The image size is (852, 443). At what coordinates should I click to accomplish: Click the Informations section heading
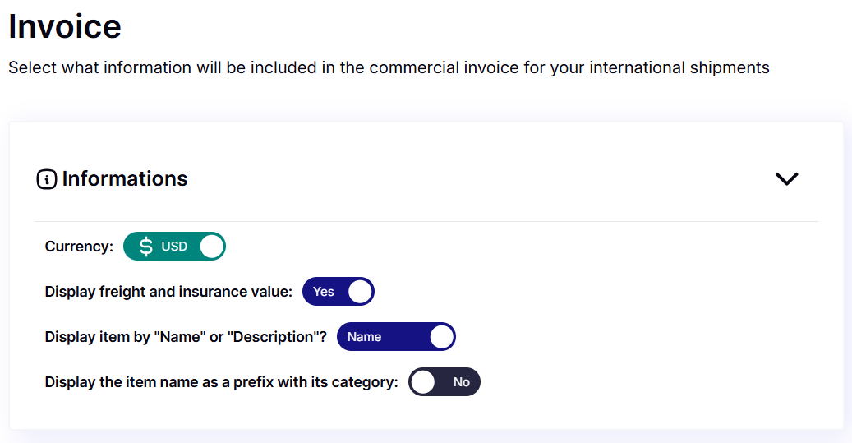point(124,179)
